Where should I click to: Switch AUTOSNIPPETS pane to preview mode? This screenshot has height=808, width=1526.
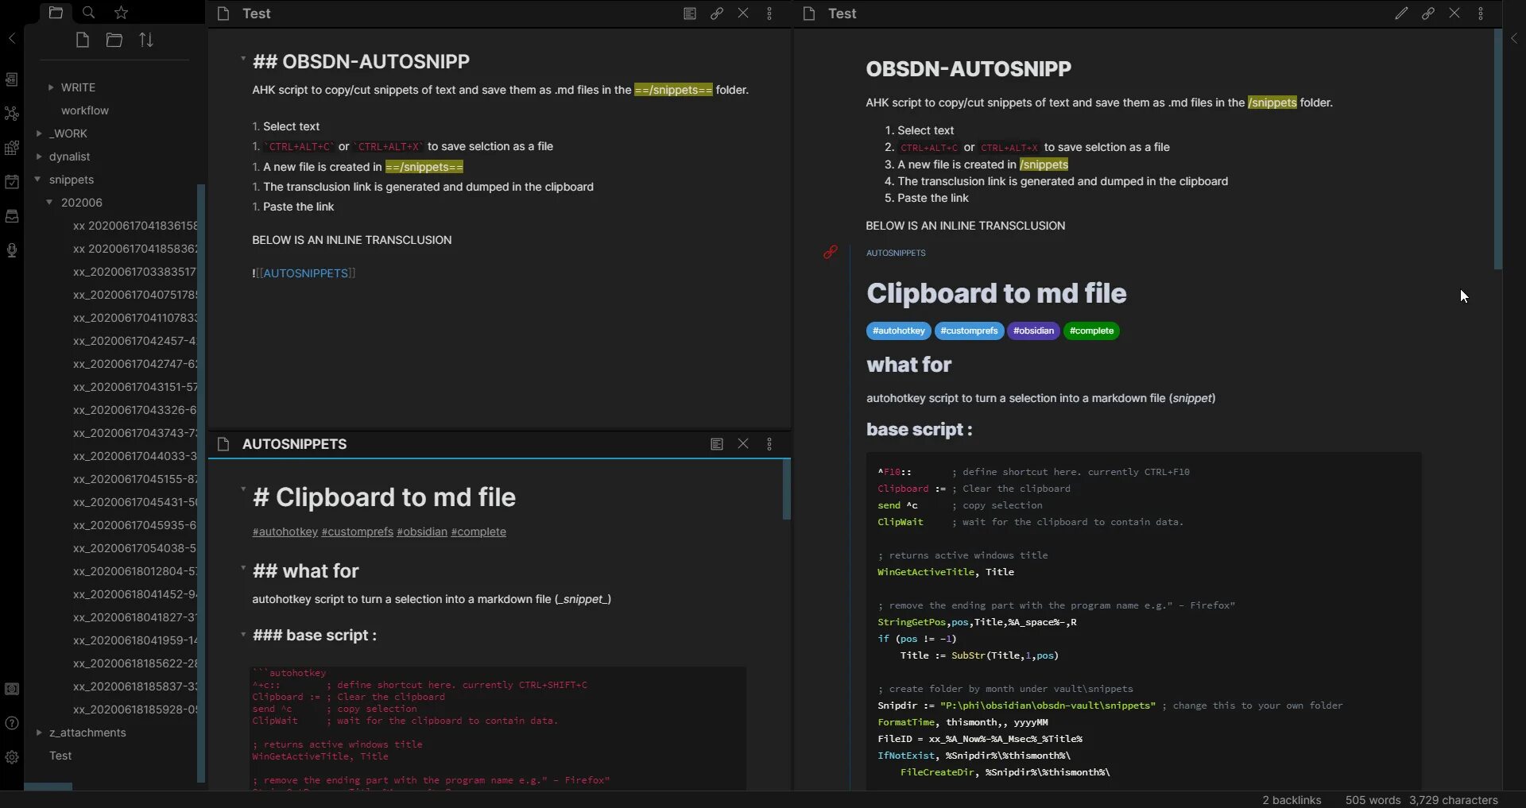tap(717, 444)
